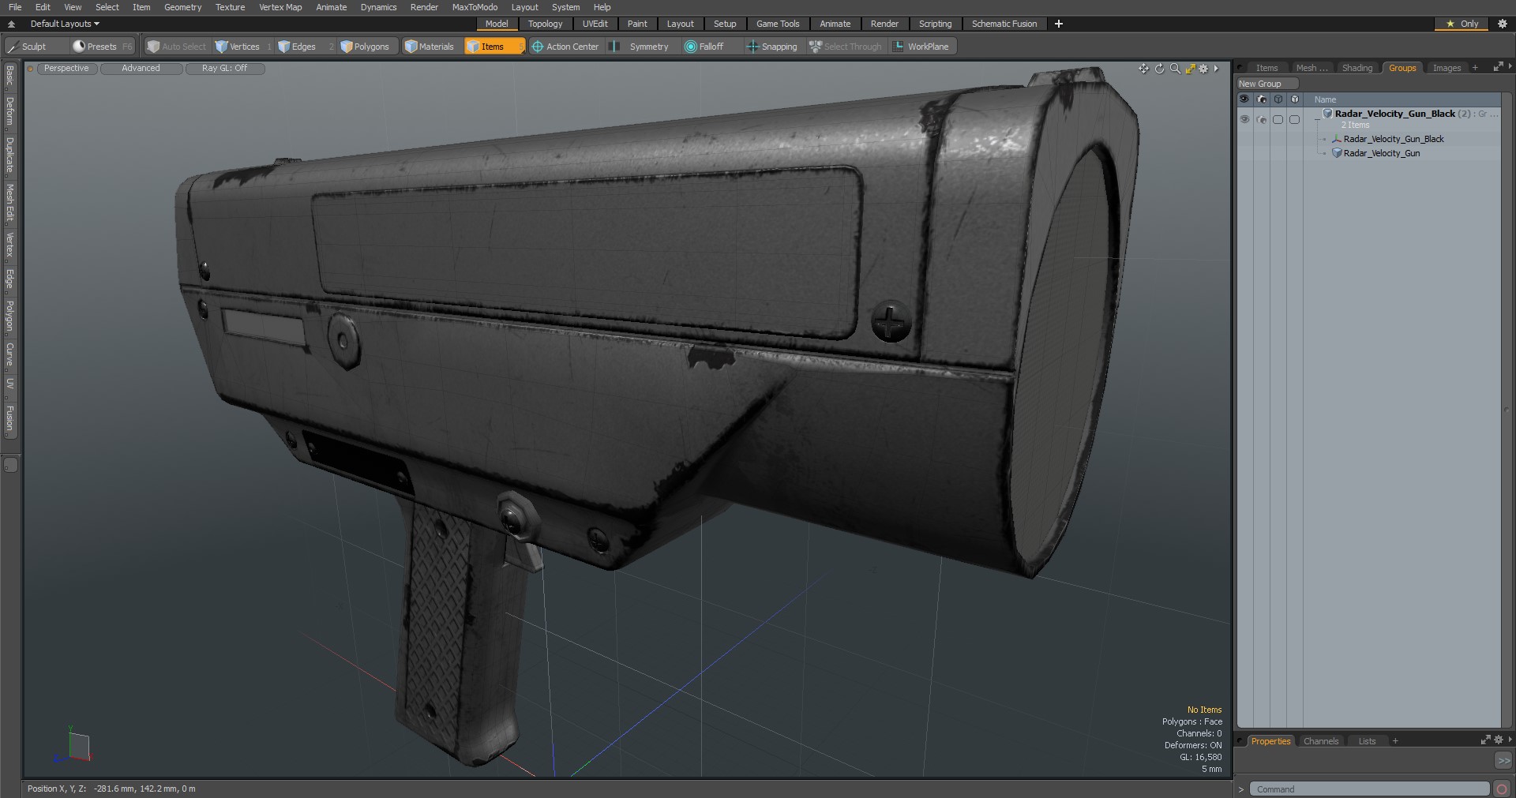The width and height of the screenshot is (1516, 798).
Task: Toggle render camera for Radar_Velocity_Gun_Black group
Action: [1261, 120]
